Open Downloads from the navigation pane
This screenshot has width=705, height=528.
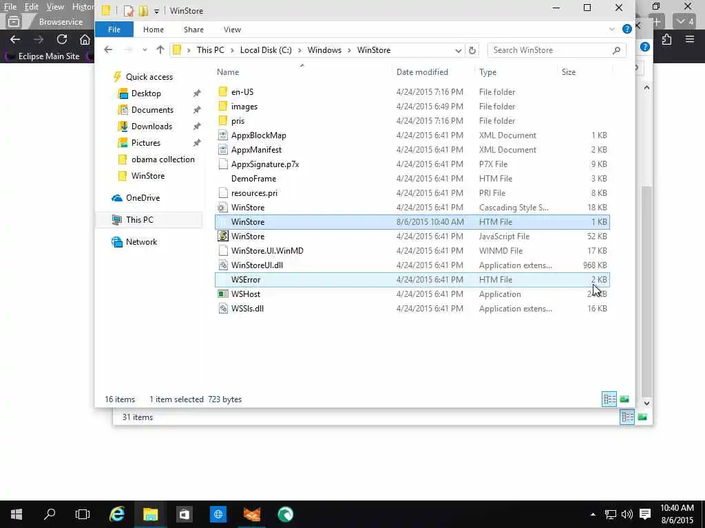pos(151,126)
